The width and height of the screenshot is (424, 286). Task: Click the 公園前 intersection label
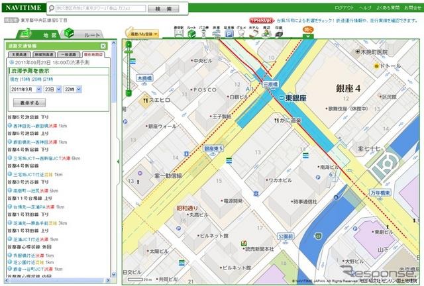pyautogui.click(x=286, y=237)
